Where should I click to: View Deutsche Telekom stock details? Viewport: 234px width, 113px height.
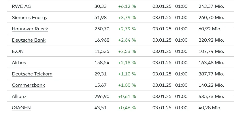click(x=32, y=74)
